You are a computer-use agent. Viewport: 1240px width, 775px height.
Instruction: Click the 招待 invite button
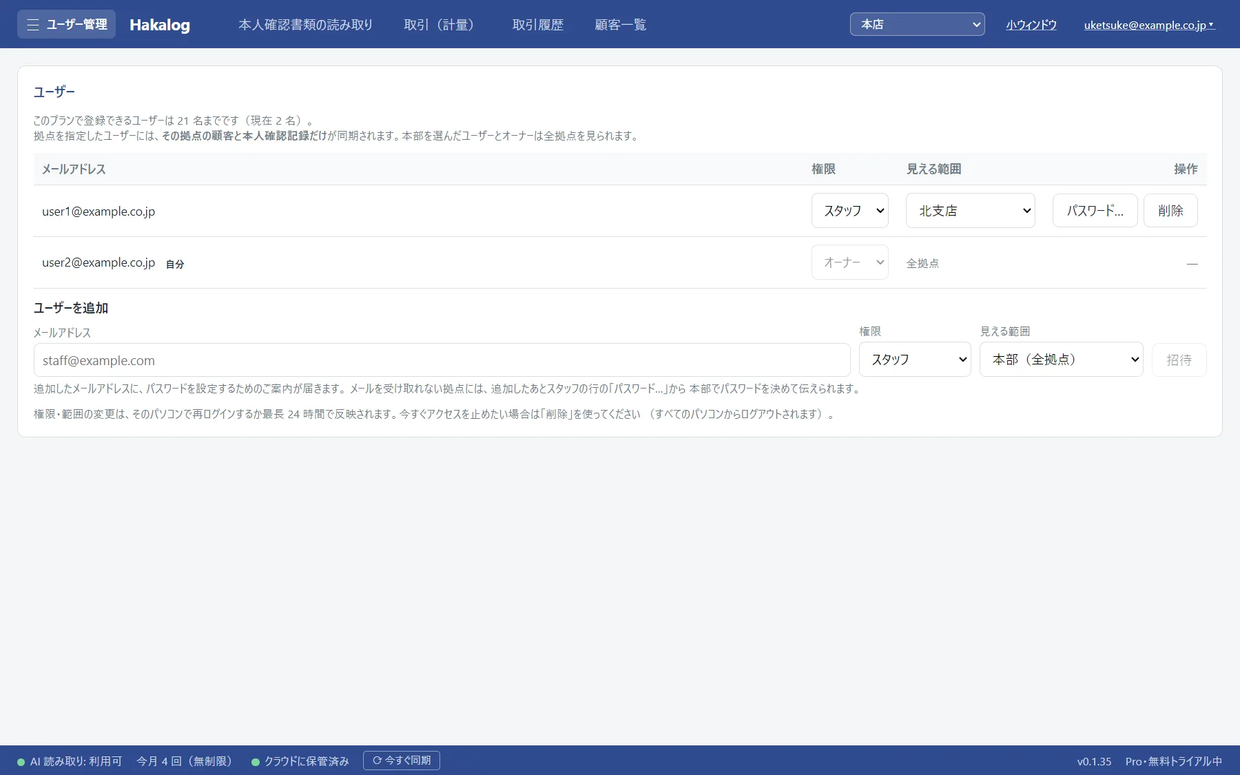1179,360
